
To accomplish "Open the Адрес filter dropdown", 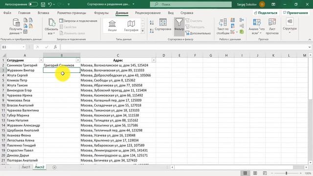I will point(154,60).
